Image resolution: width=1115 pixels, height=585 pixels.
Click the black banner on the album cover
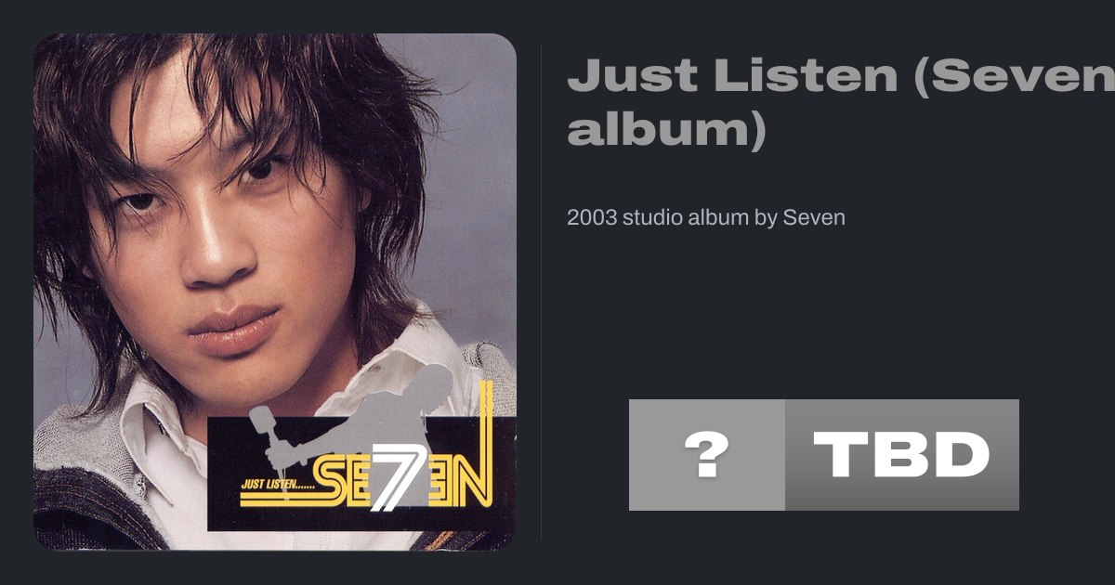(x=361, y=474)
